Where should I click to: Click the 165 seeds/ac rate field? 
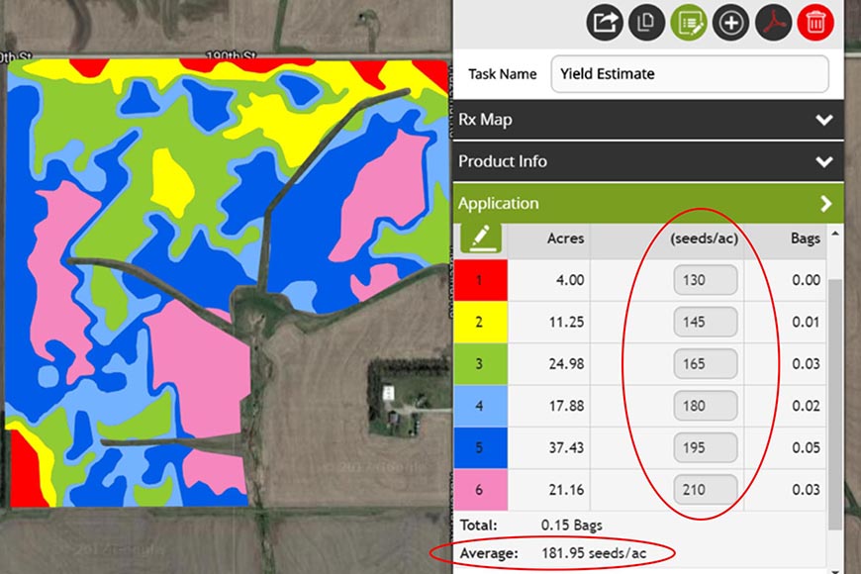(705, 364)
